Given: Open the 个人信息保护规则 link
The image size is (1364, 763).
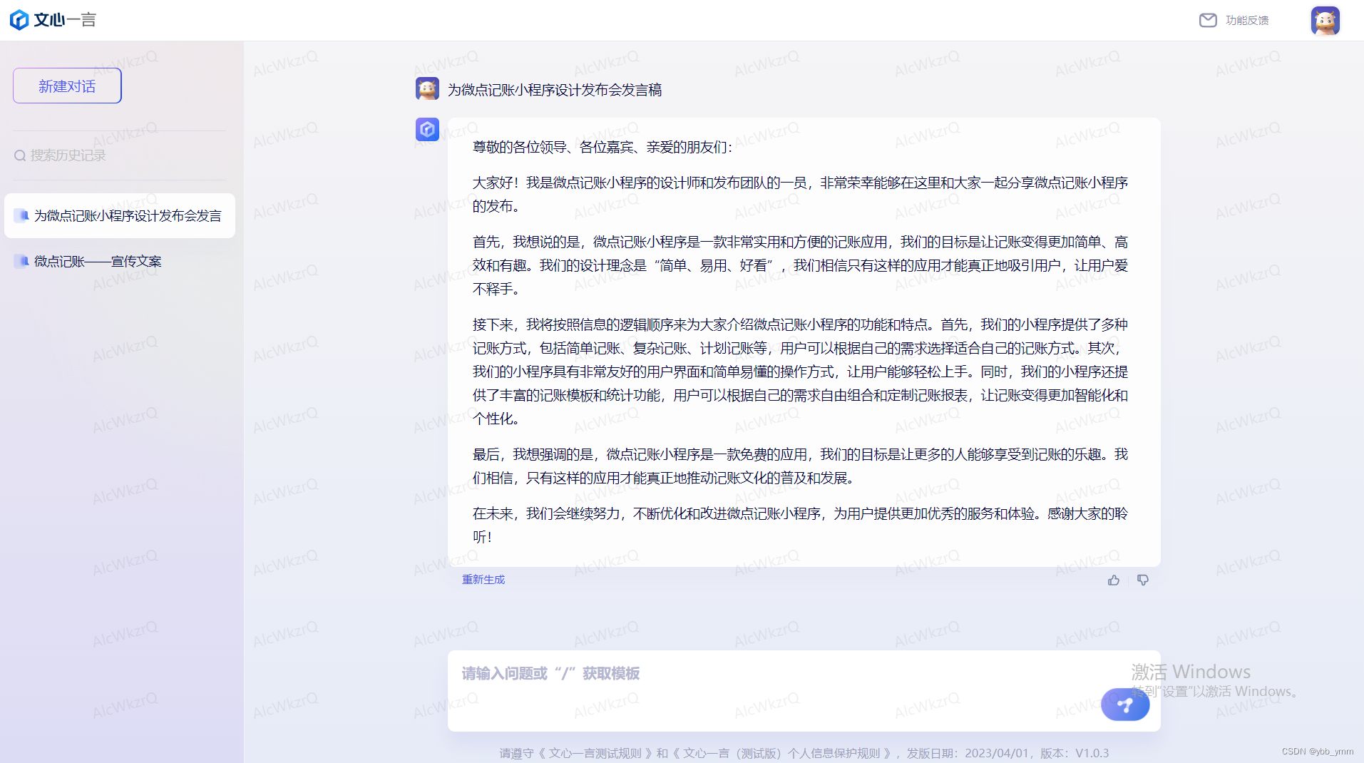Looking at the screenshot, I should pyautogui.click(x=782, y=753).
